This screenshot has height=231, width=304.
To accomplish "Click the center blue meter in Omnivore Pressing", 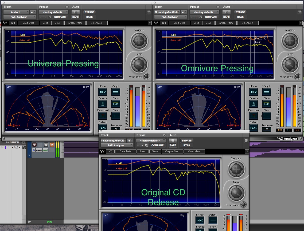I will pos(289,107).
